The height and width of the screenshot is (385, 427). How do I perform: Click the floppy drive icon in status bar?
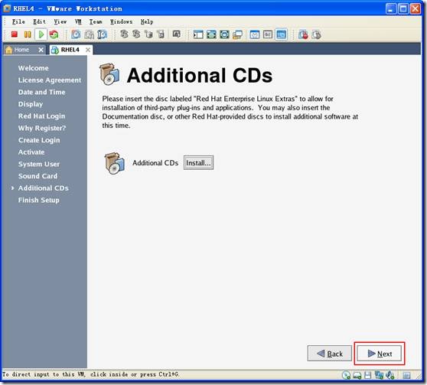(x=367, y=375)
